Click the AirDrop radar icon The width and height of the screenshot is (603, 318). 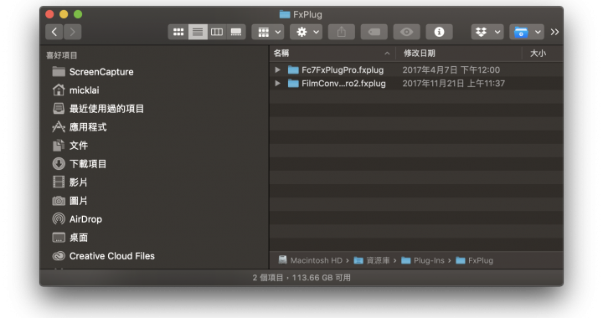click(59, 219)
